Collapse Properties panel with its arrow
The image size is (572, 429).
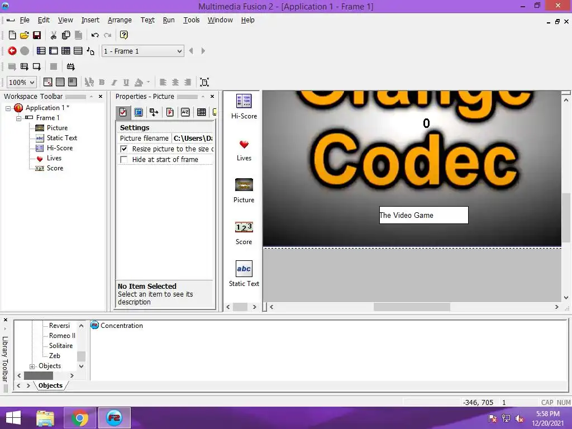coord(203,96)
